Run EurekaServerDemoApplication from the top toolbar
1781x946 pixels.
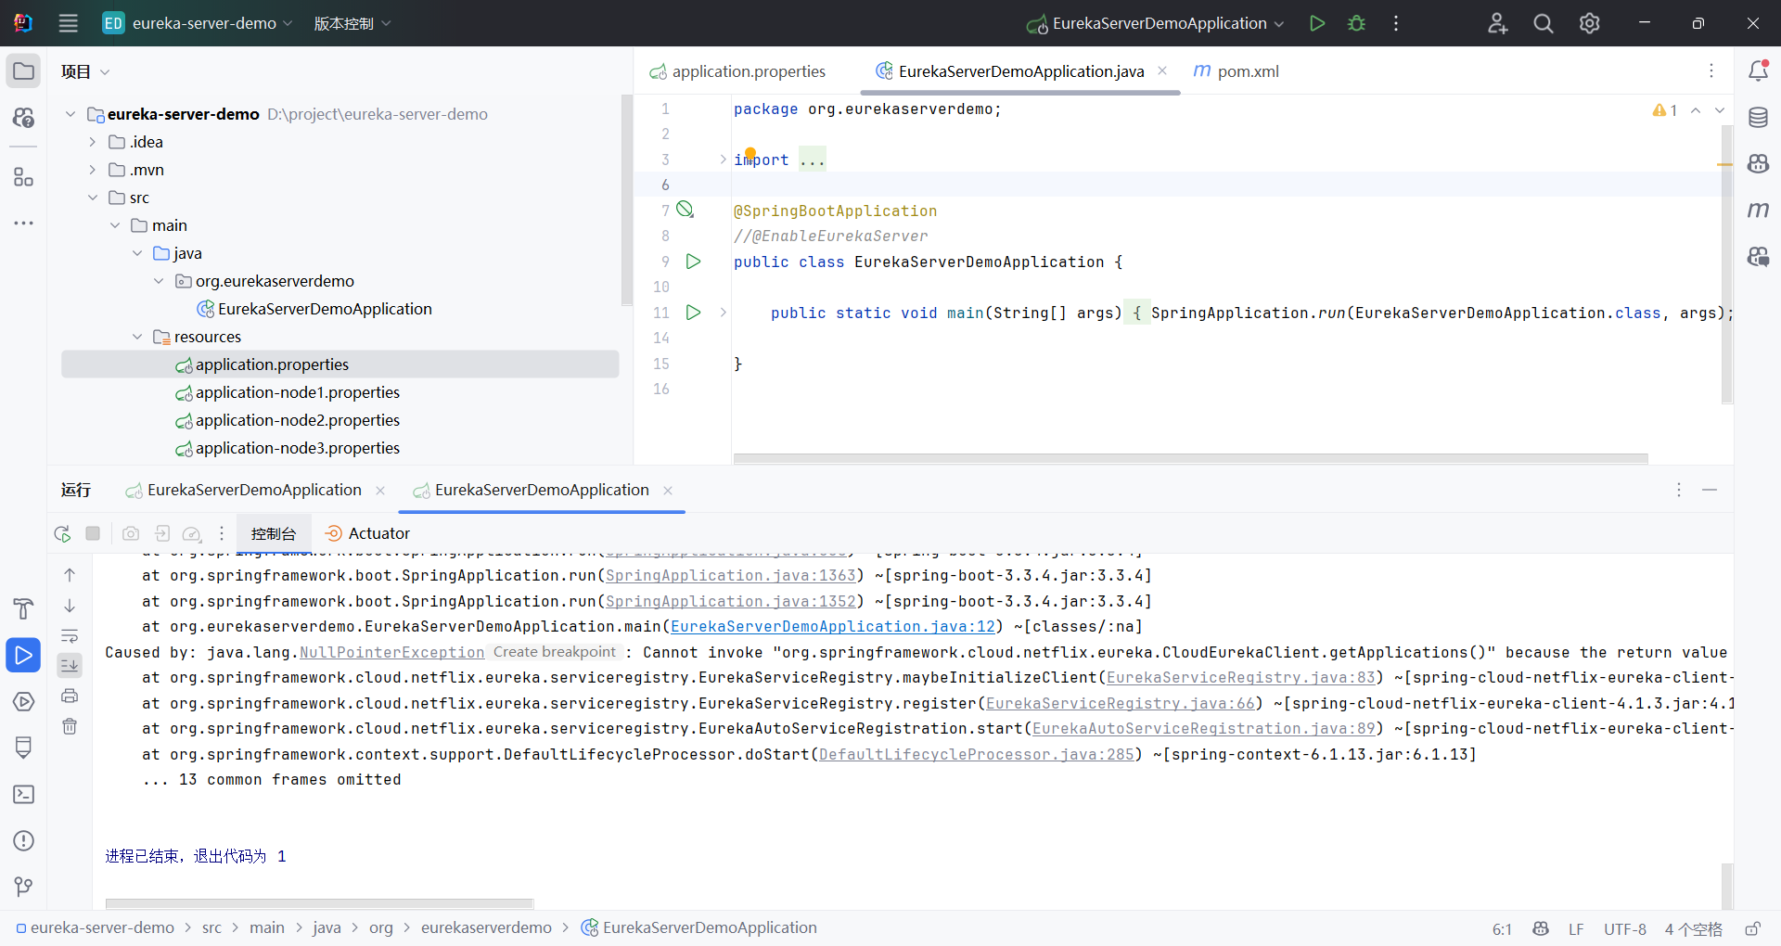(x=1316, y=23)
